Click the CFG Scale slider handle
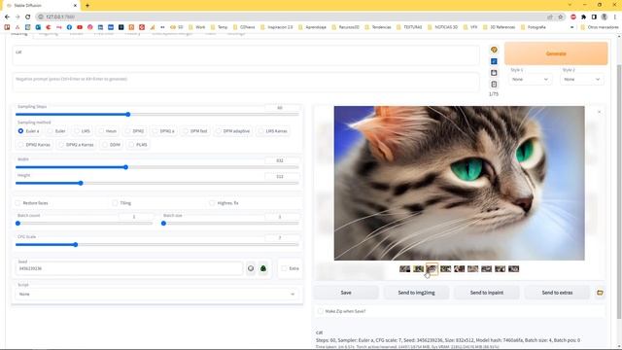The height and width of the screenshot is (350, 622). pyautogui.click(x=76, y=245)
